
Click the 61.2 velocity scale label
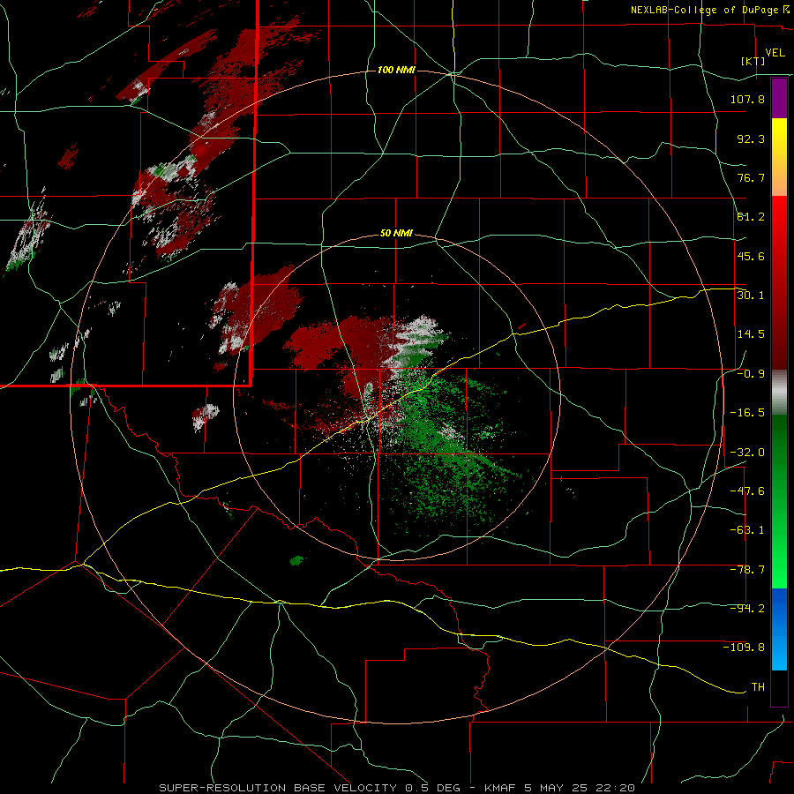751,217
